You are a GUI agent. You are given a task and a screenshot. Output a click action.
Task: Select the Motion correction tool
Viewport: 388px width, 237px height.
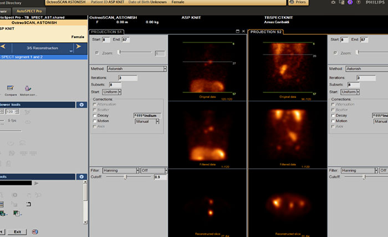28,88
